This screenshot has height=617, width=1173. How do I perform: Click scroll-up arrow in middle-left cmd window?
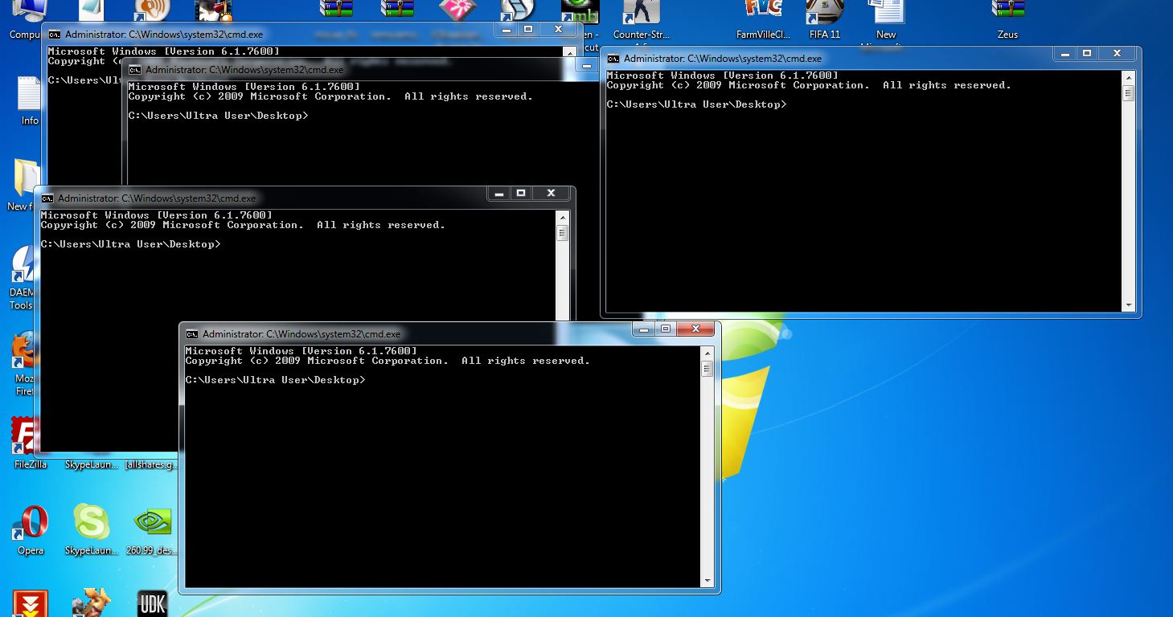562,217
